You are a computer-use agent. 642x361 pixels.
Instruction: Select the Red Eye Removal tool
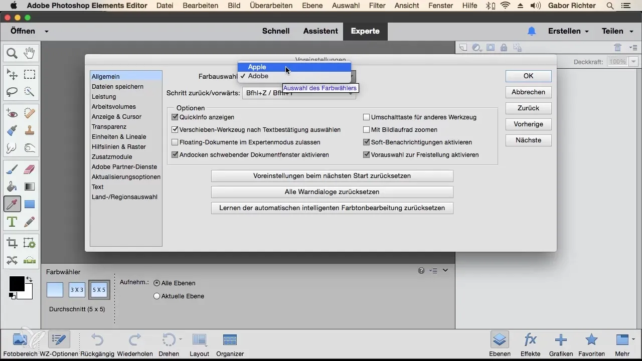[12, 114]
